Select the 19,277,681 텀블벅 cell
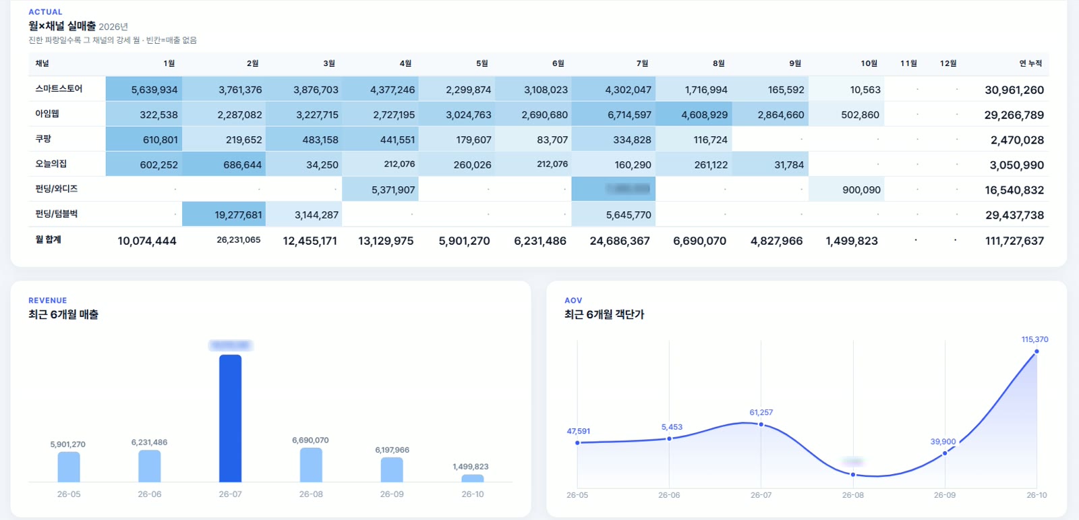1079x520 pixels. point(224,214)
